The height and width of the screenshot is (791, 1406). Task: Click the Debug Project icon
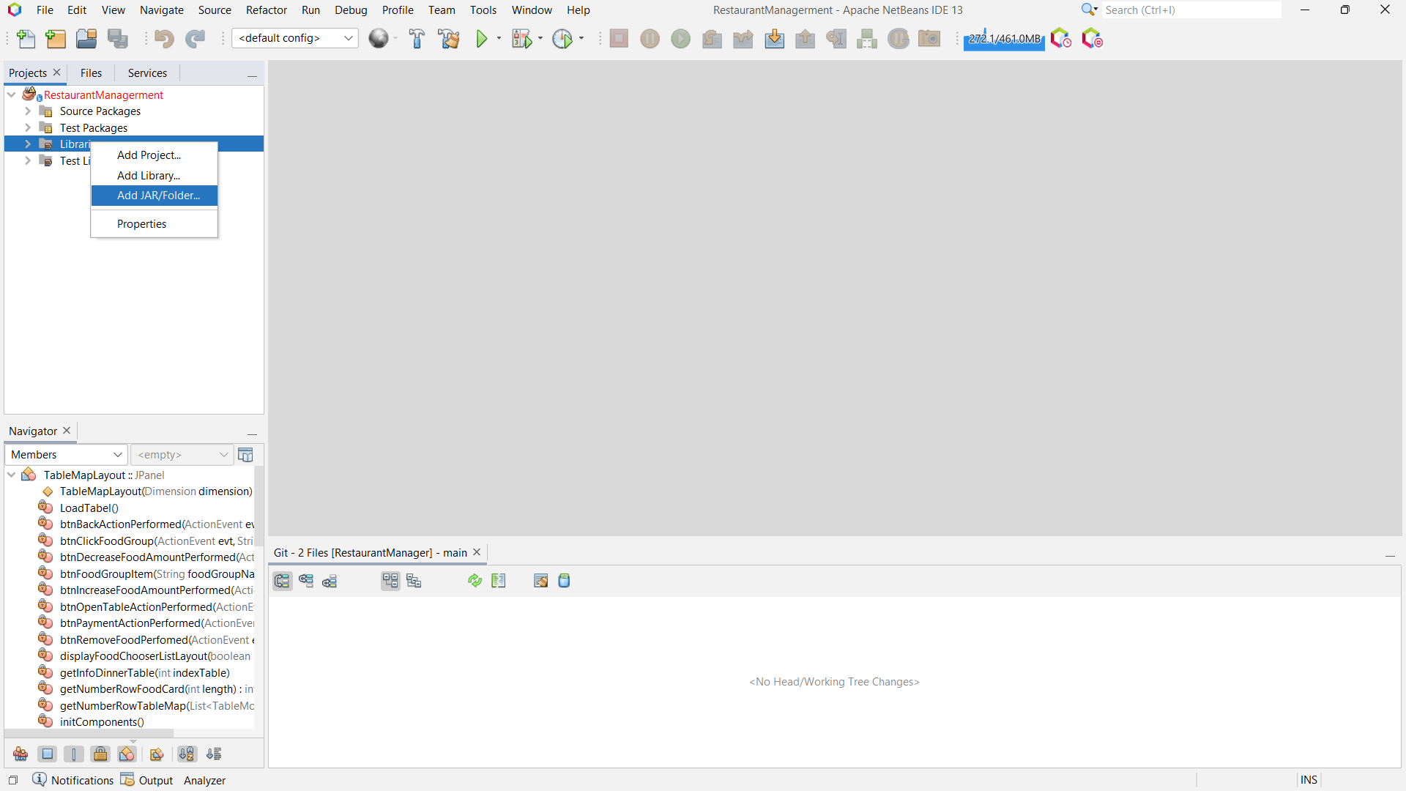click(521, 39)
